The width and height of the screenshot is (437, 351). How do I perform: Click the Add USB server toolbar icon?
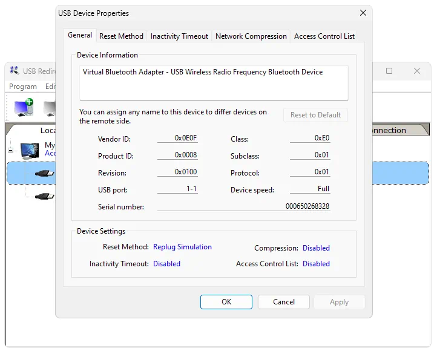24,107
